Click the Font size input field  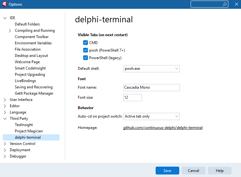coord(133,97)
